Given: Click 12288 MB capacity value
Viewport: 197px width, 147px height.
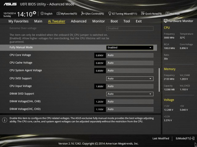Looking at the screenshot, I should coord(169,89).
